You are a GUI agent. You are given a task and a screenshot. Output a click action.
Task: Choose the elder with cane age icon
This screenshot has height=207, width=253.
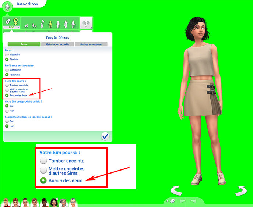tap(73, 24)
